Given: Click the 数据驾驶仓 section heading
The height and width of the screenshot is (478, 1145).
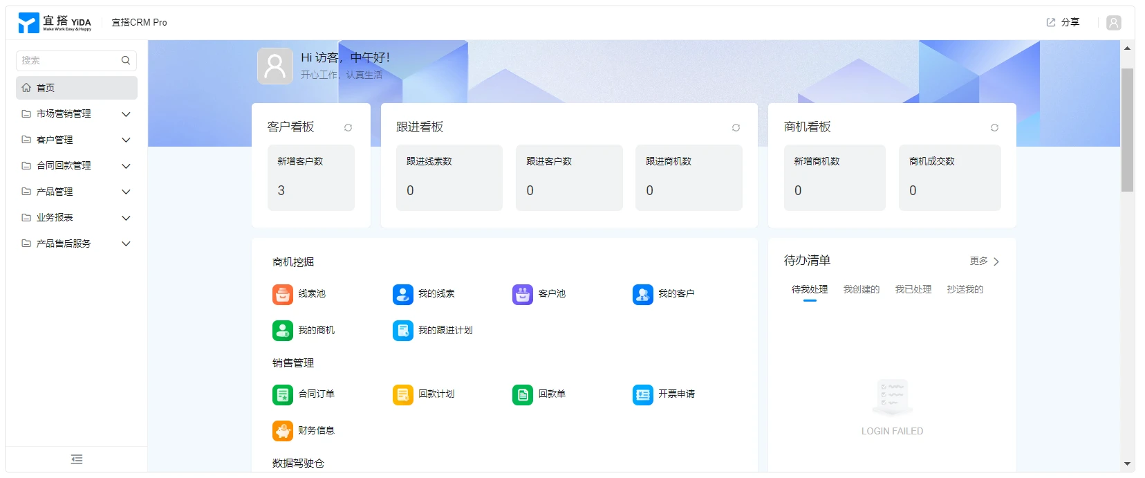Looking at the screenshot, I should pyautogui.click(x=298, y=463).
